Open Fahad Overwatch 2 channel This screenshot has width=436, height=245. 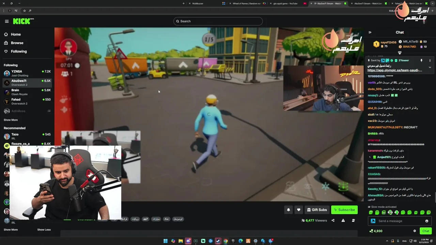[x=27, y=101]
